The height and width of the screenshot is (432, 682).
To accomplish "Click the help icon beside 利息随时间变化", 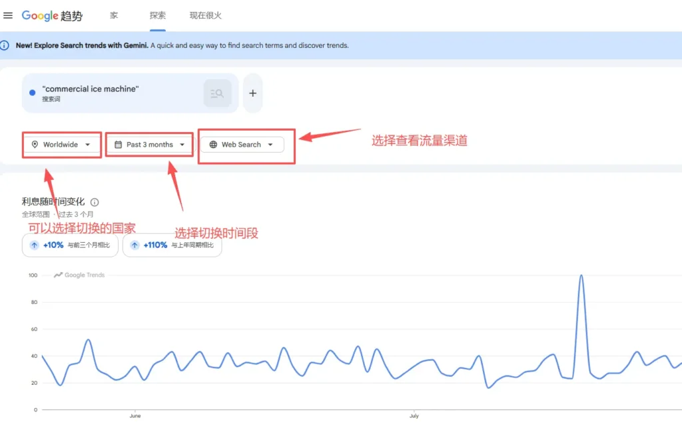I will pyautogui.click(x=95, y=202).
